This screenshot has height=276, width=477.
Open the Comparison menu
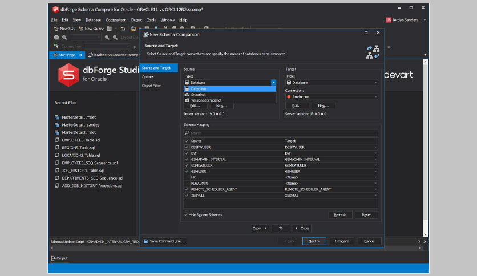click(116, 20)
